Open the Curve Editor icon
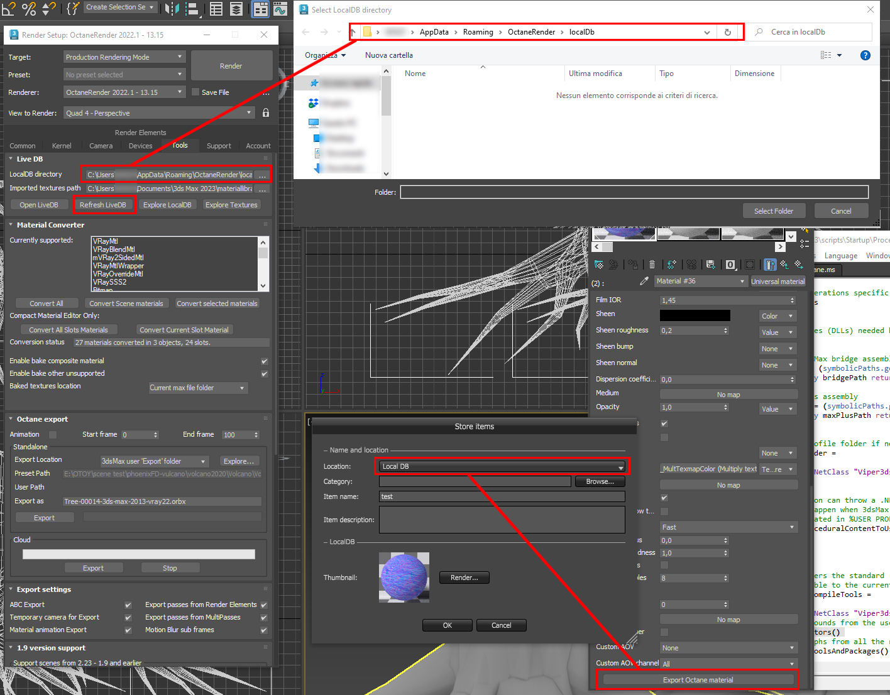The image size is (890, 695). point(280,9)
